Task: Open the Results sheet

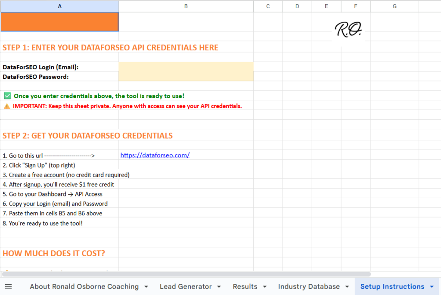Action: 245,286
